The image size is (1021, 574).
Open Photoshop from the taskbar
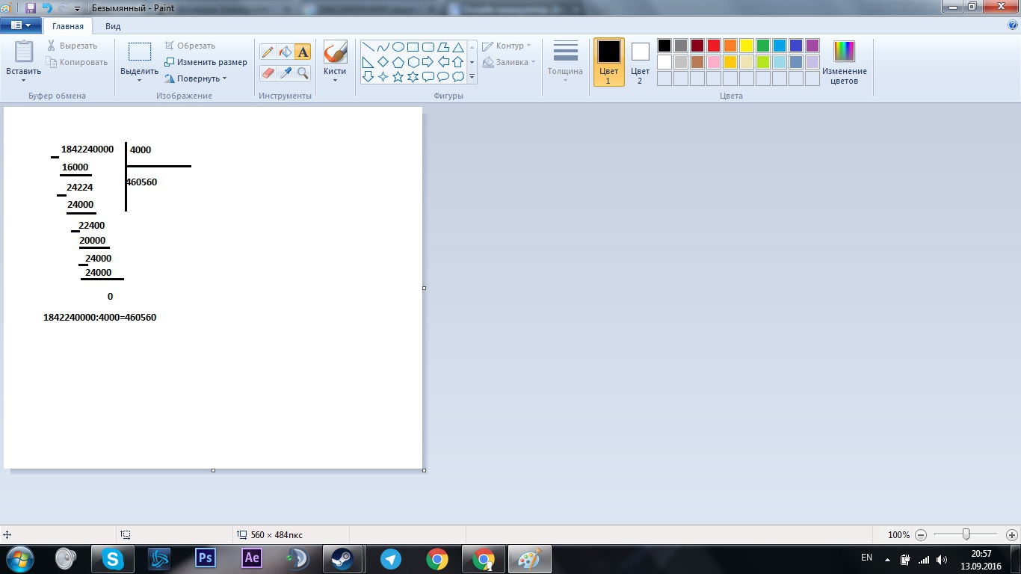[205, 558]
